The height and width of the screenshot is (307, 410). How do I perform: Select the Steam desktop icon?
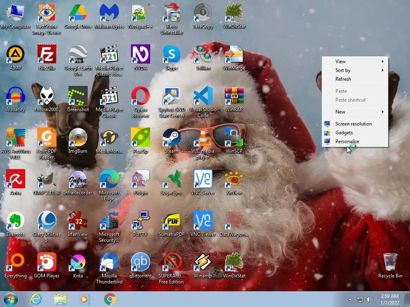[171, 141]
